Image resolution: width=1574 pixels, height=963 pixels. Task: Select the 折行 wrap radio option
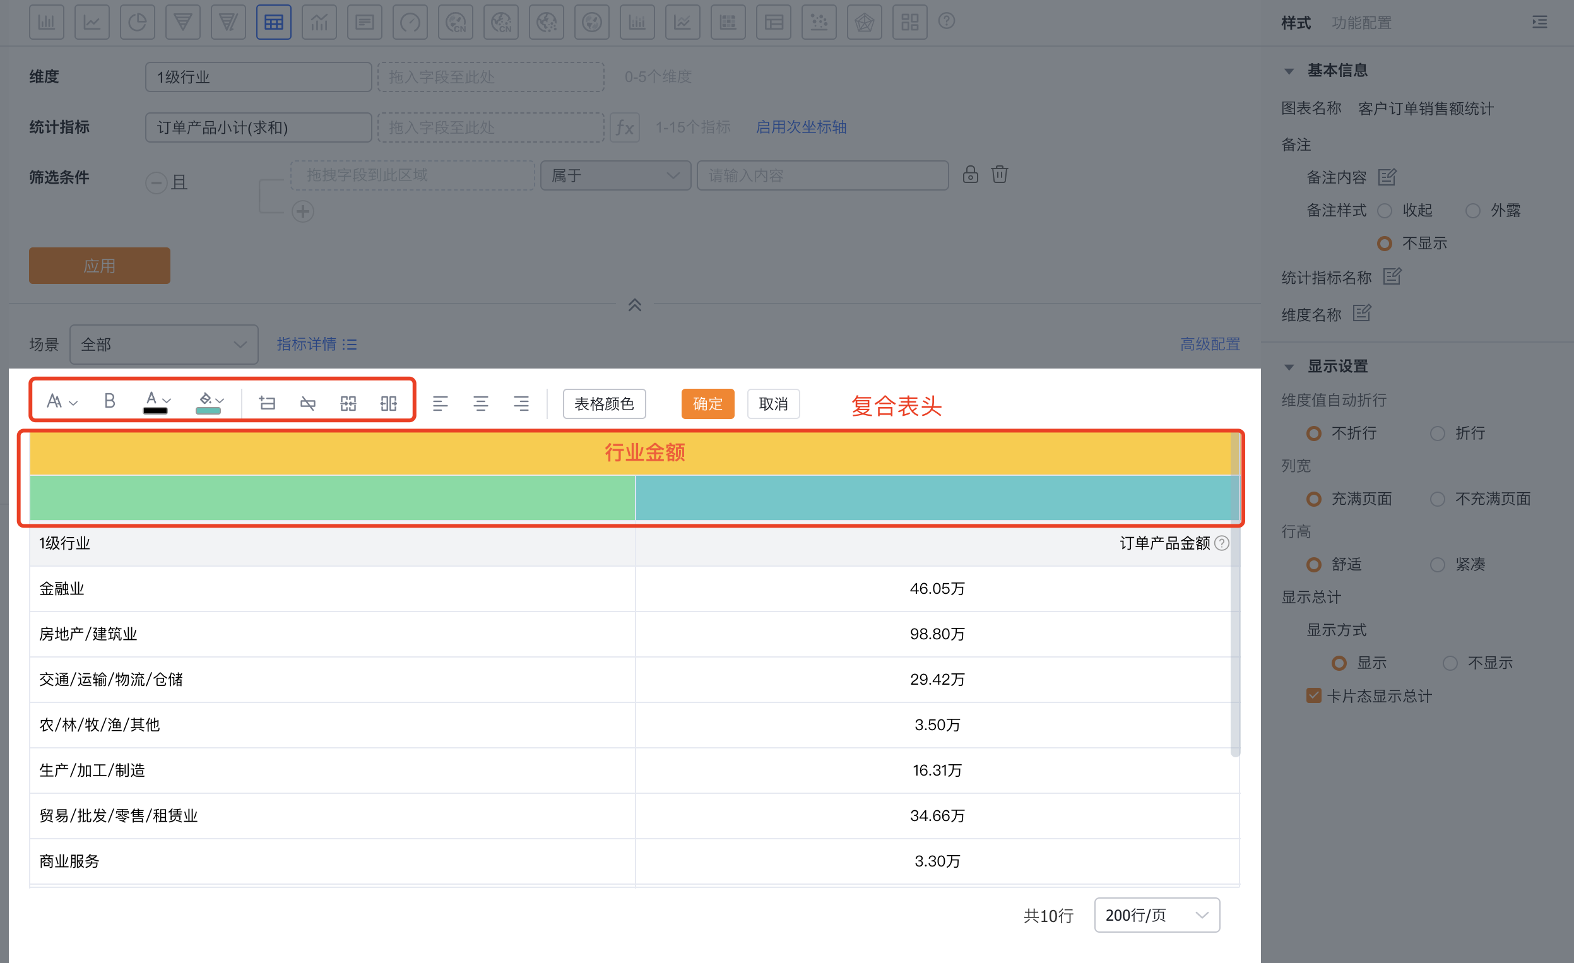(1437, 434)
